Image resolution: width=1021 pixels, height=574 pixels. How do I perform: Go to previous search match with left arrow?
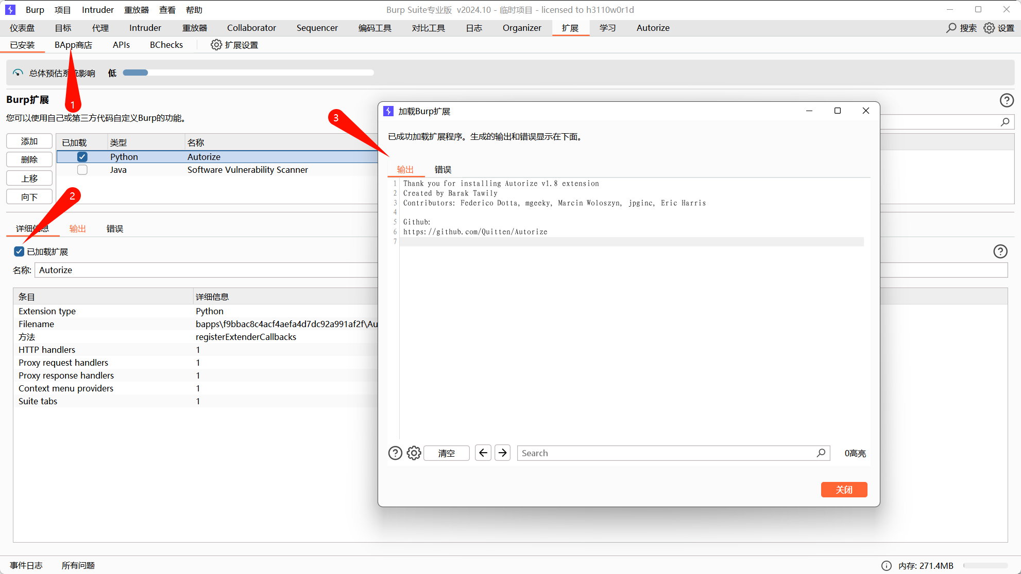[x=483, y=453]
